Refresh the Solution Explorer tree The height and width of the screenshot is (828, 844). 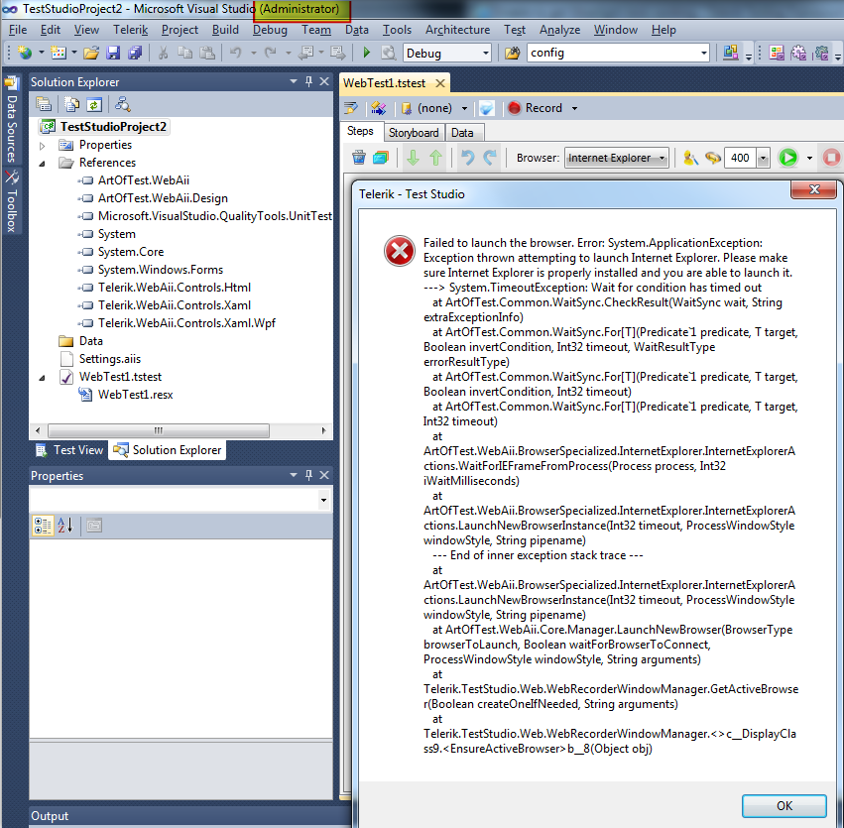94,104
